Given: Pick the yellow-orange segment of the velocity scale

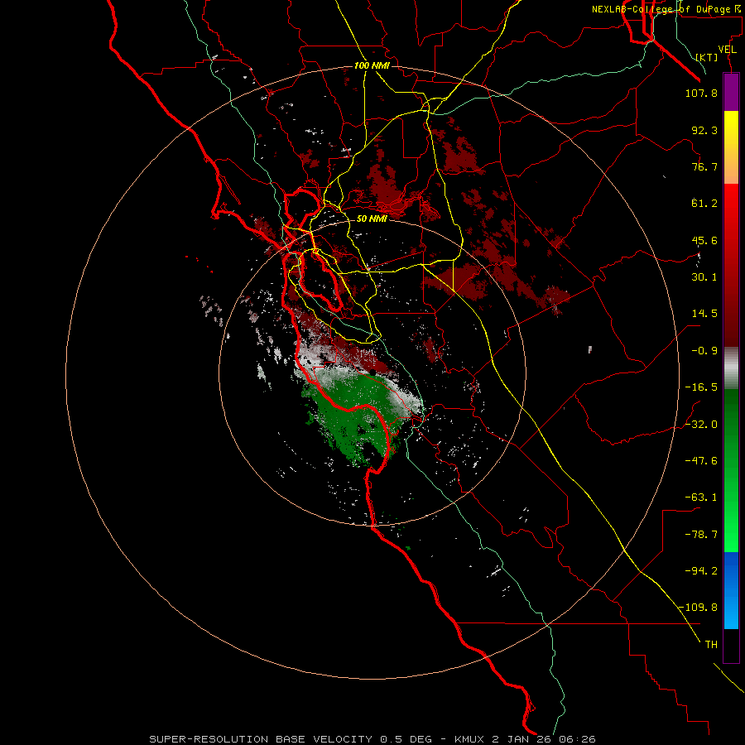Looking at the screenshot, I should 731,147.
